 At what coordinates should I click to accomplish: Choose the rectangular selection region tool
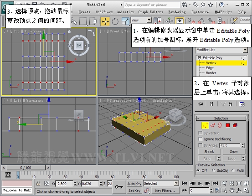[x=83, y=21]
